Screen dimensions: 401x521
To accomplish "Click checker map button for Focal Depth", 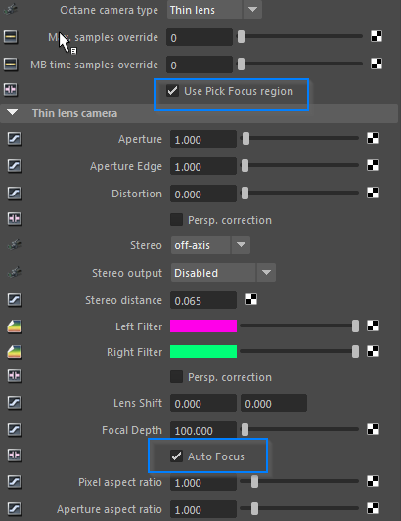I will [373, 429].
